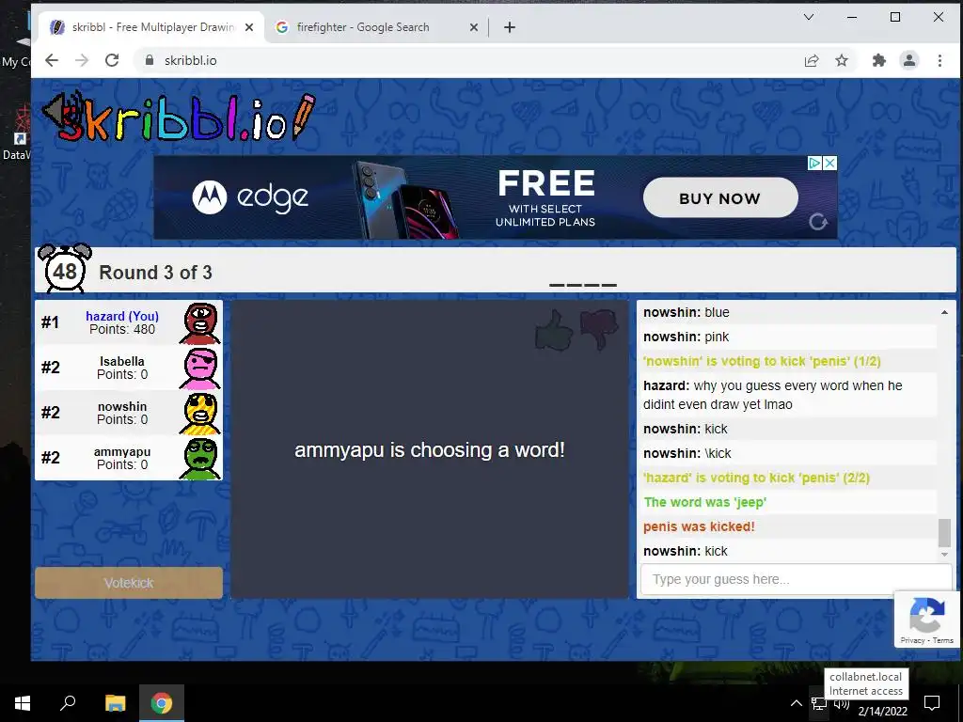Click the chat scrollbar thumb
This screenshot has width=963, height=722.
tap(944, 532)
